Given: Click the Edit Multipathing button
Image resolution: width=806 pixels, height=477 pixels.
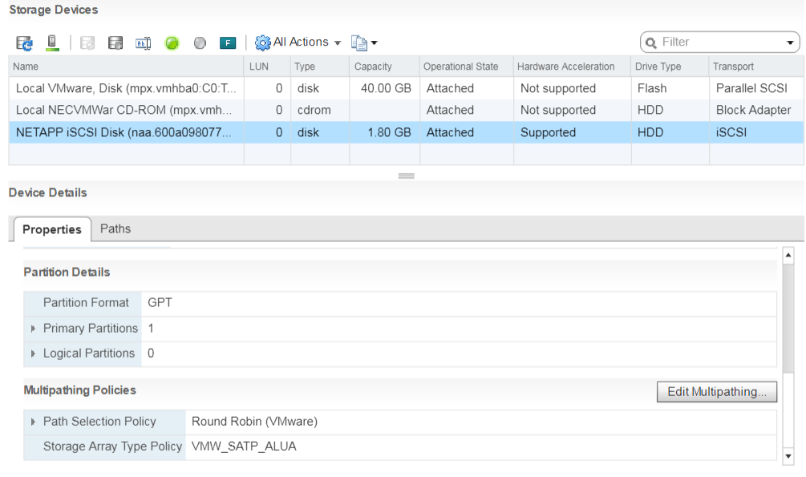Looking at the screenshot, I should tap(717, 392).
